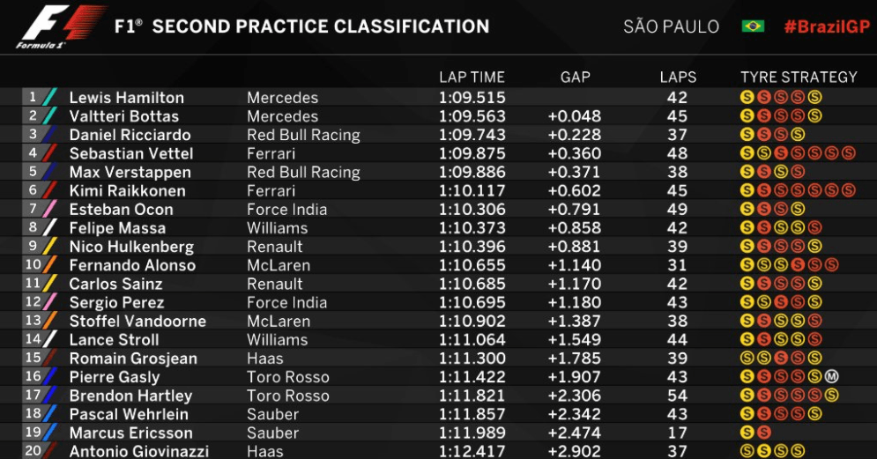The image size is (877, 459).
Task: Select the LAP TIME column header
Action: pos(472,78)
